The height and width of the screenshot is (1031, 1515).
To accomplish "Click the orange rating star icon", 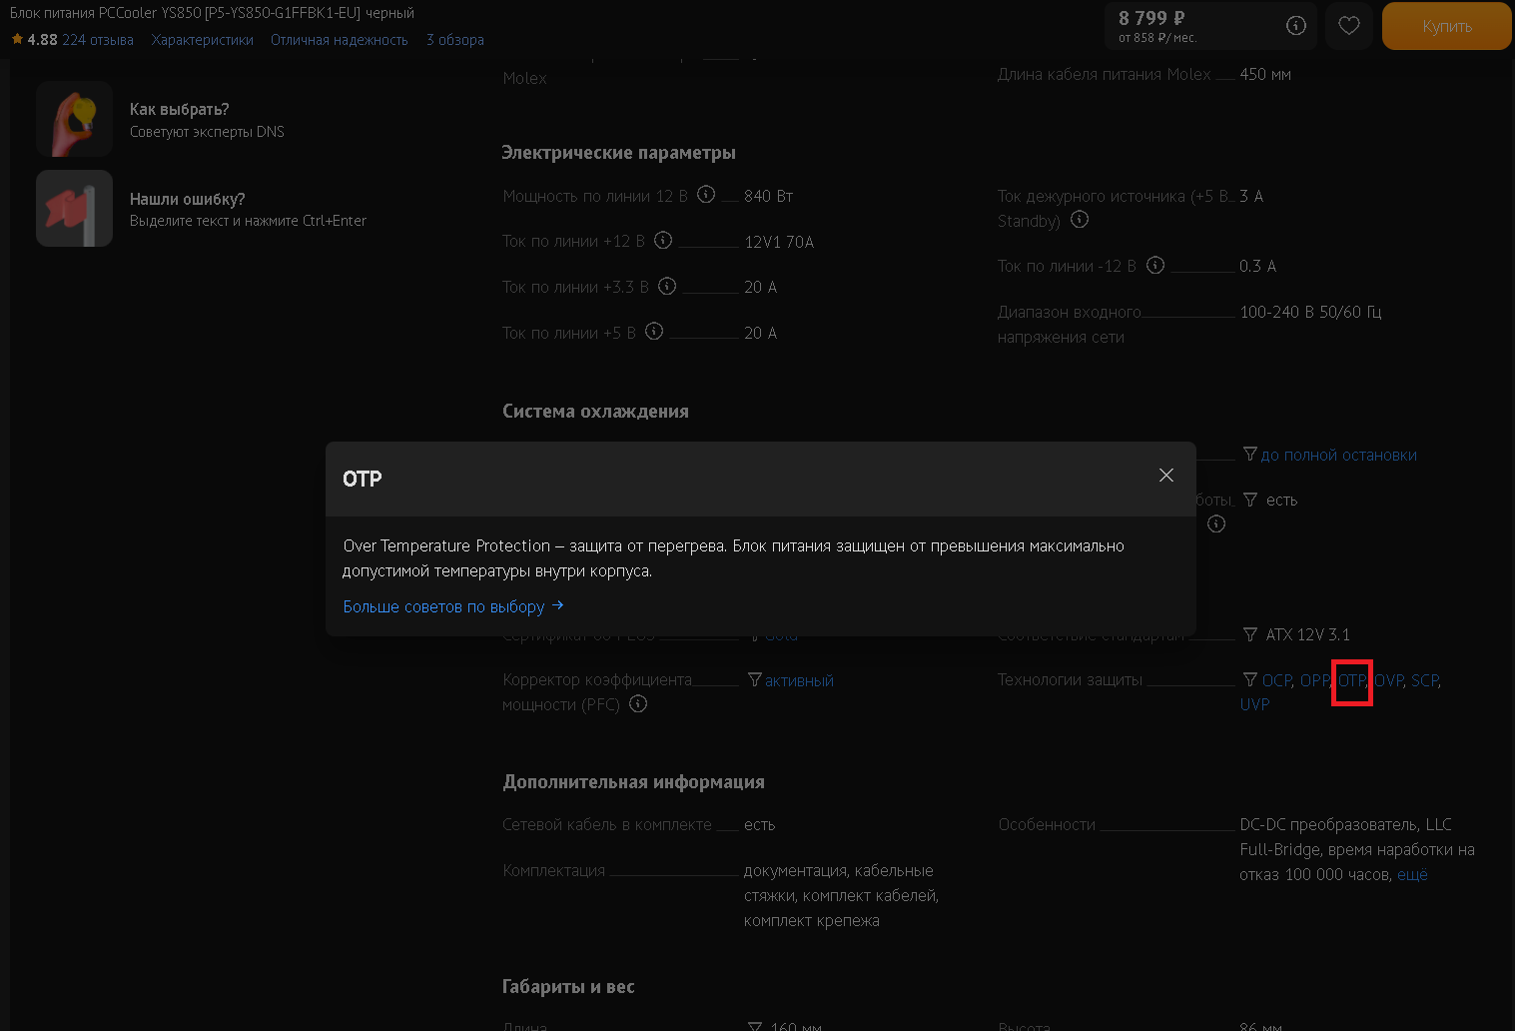I will (x=17, y=39).
